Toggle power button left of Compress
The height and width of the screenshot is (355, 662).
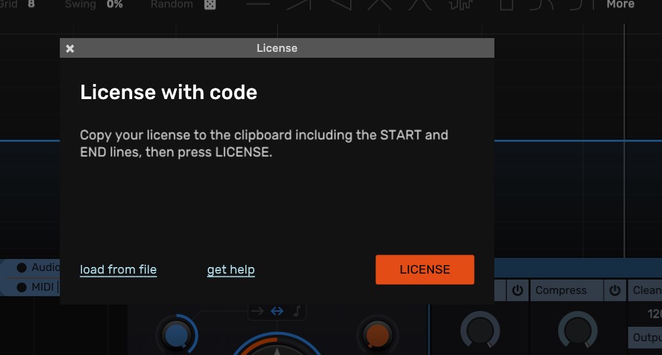517,290
